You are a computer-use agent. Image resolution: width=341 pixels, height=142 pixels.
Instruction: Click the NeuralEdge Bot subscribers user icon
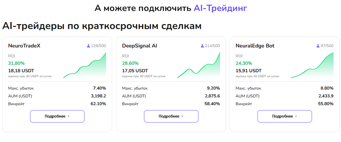(318, 46)
